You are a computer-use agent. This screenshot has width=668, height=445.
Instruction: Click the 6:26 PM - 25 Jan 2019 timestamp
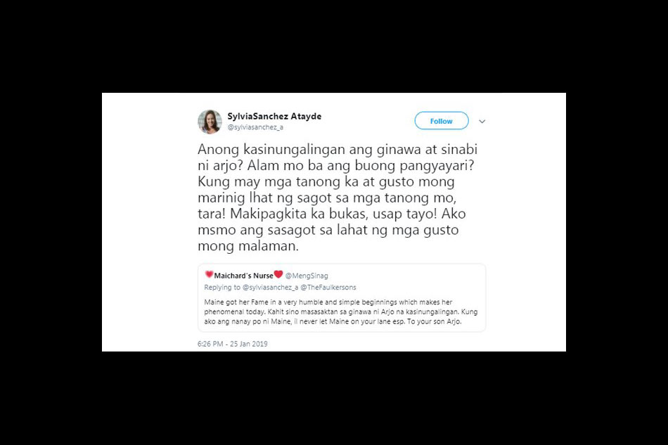coord(233,344)
